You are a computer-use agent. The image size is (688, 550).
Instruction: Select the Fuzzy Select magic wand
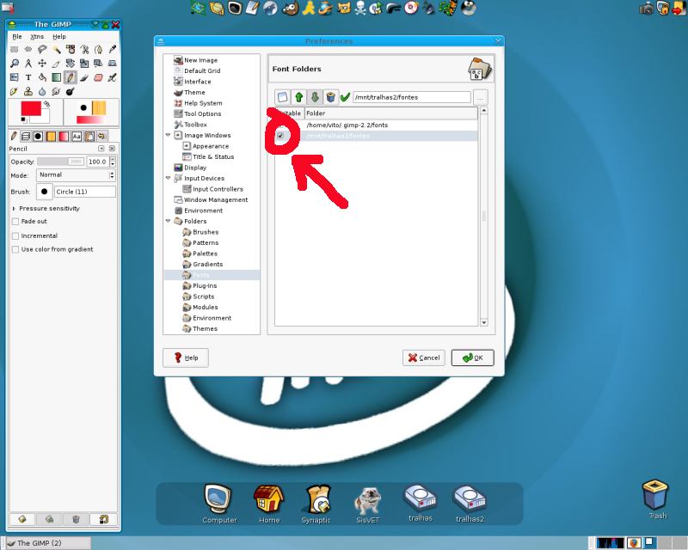pyautogui.click(x=56, y=49)
